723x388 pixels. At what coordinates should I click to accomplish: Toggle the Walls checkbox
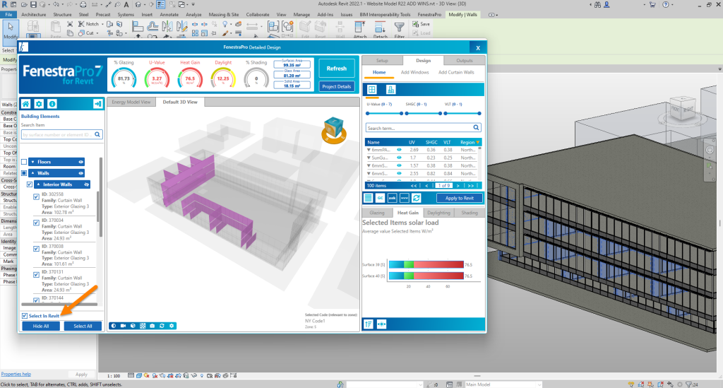24,173
